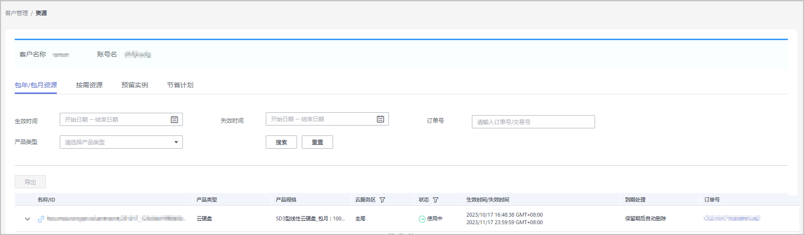Viewport: 804px width, 235px height.
Task: Switch to 包年/包月资源 tab
Action: 36,85
